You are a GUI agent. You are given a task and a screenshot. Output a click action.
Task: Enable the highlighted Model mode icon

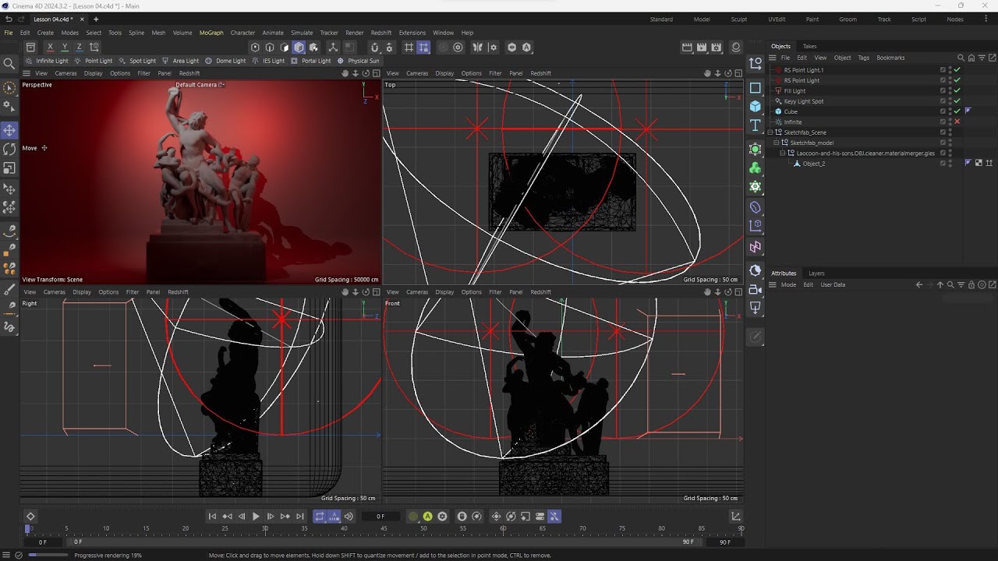[299, 48]
